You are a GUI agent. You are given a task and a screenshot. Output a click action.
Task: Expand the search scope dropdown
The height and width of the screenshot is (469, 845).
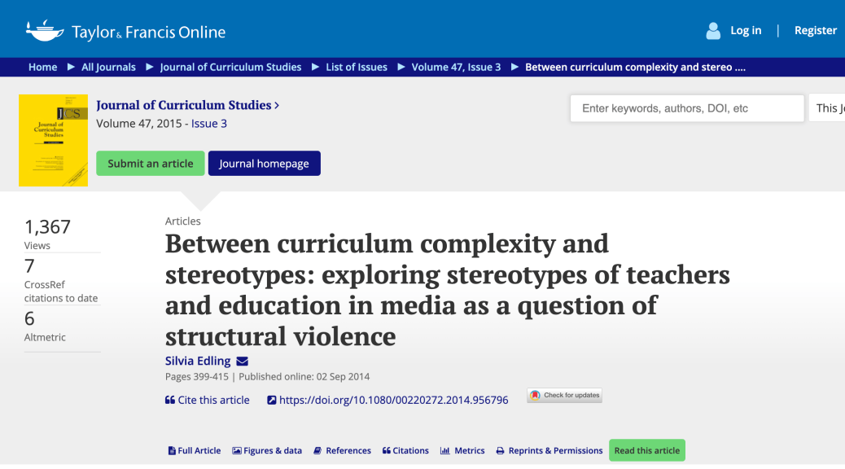826,108
